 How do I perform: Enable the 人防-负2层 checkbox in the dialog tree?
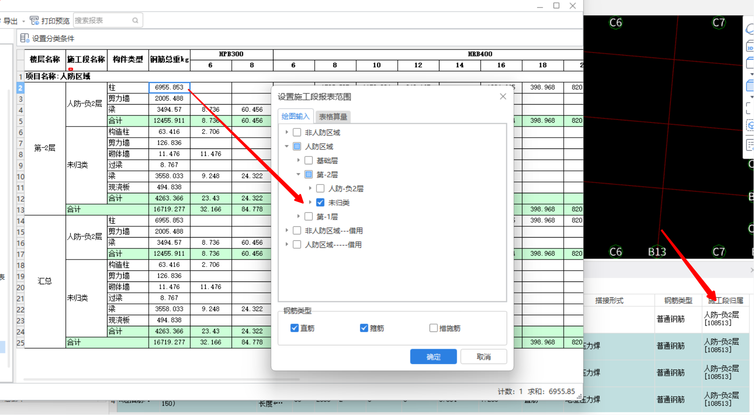coord(320,189)
